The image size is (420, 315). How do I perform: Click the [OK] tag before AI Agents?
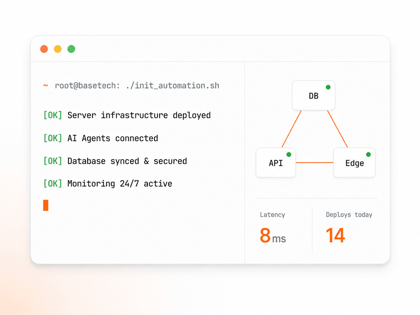(53, 138)
